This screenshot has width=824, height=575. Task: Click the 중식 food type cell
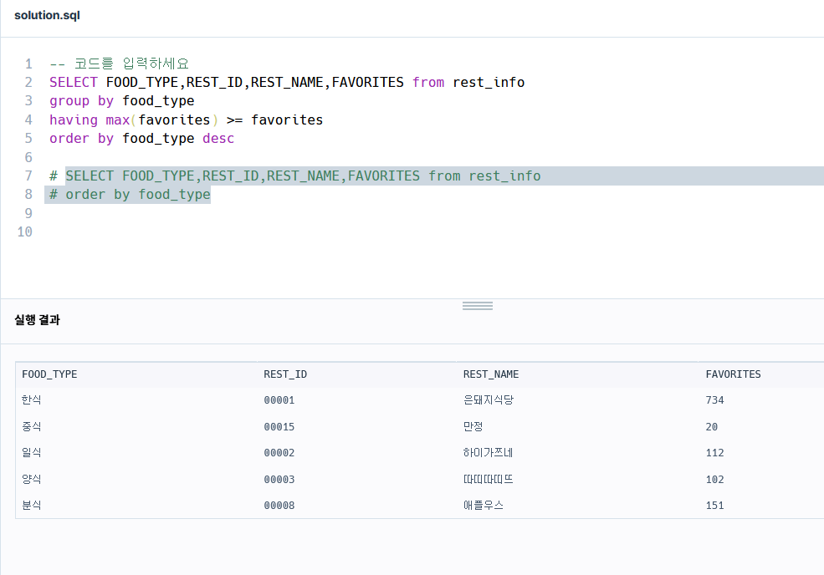tap(32, 427)
